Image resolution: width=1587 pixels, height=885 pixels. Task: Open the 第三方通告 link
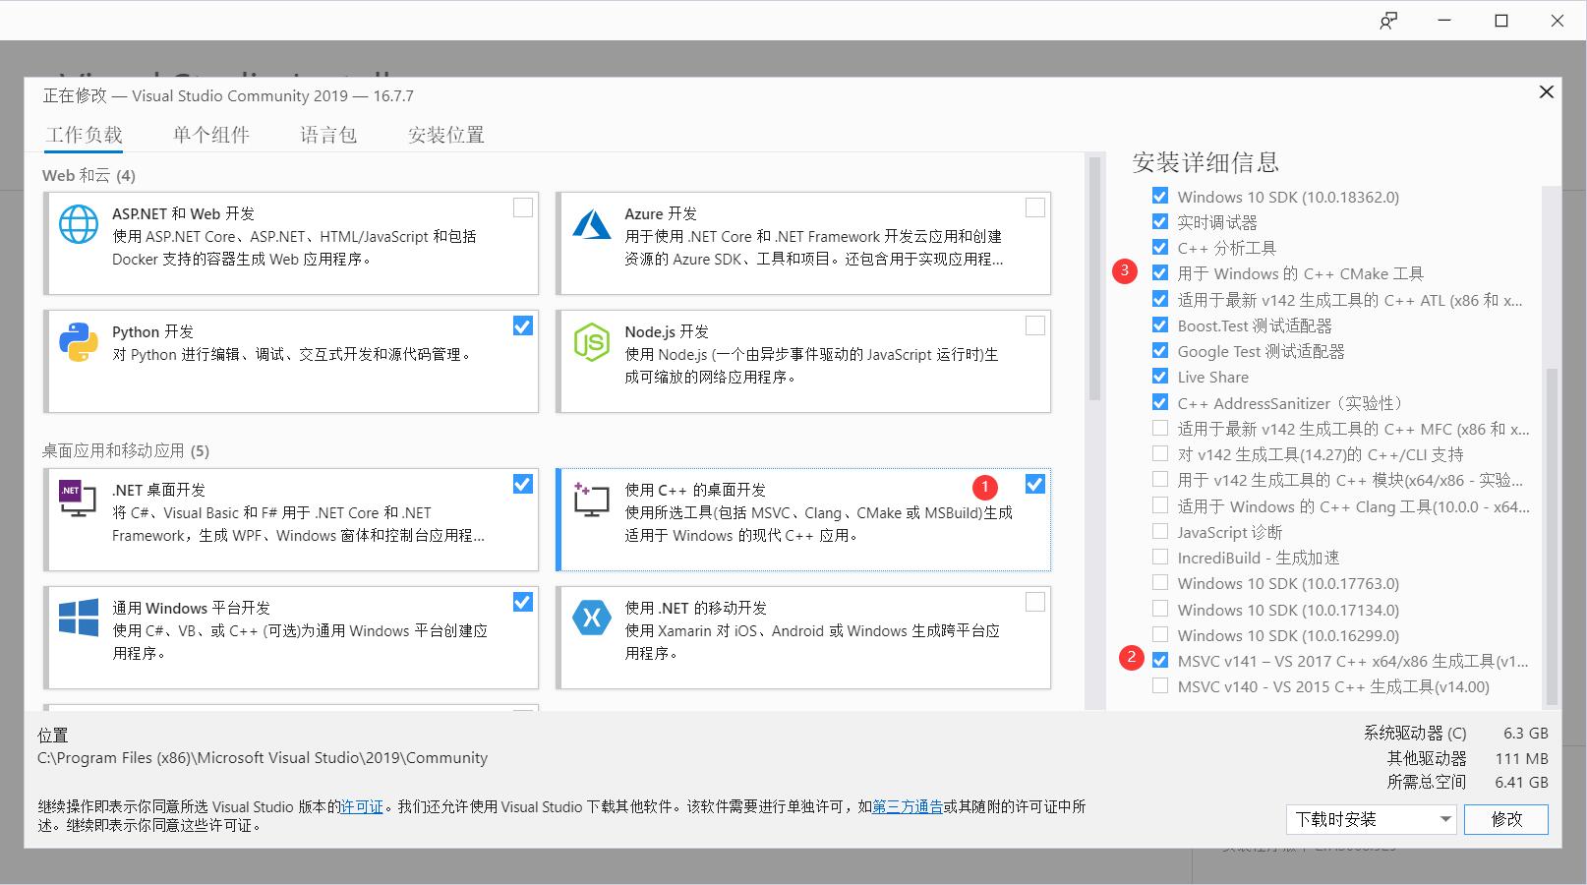[x=906, y=806]
